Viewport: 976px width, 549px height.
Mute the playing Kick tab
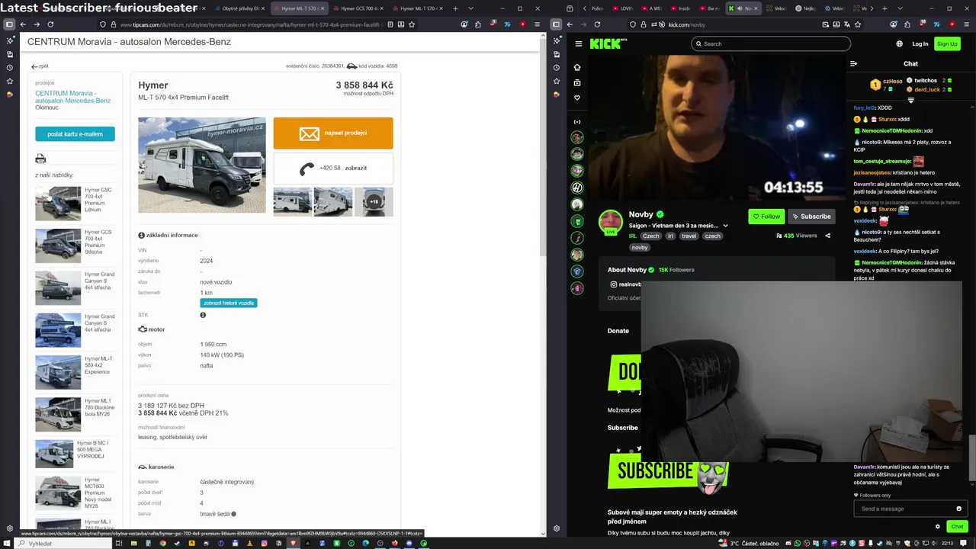[x=739, y=8]
